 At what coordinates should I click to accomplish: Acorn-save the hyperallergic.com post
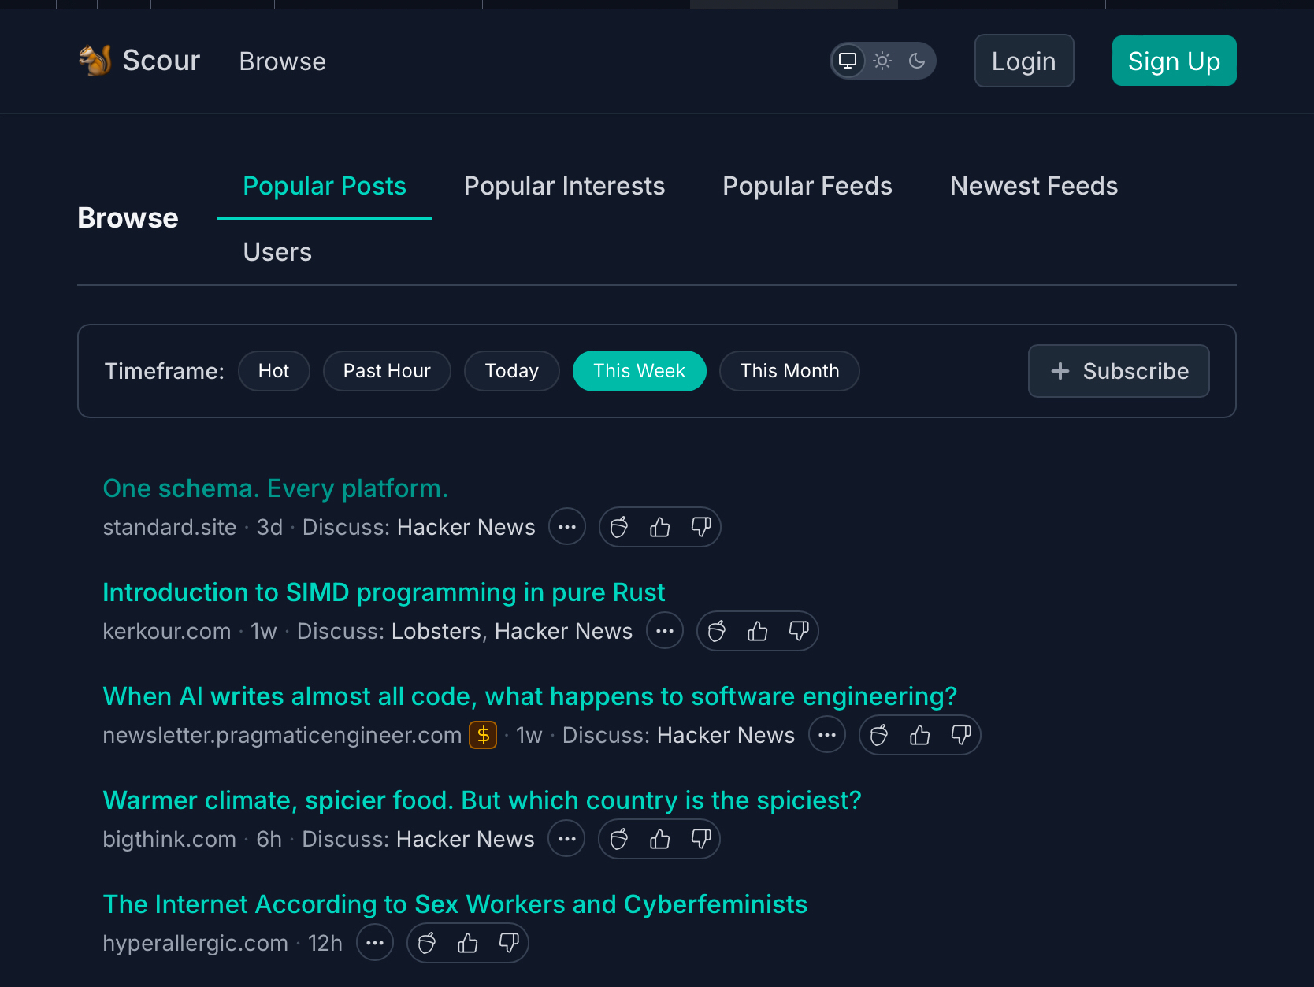[x=427, y=943]
